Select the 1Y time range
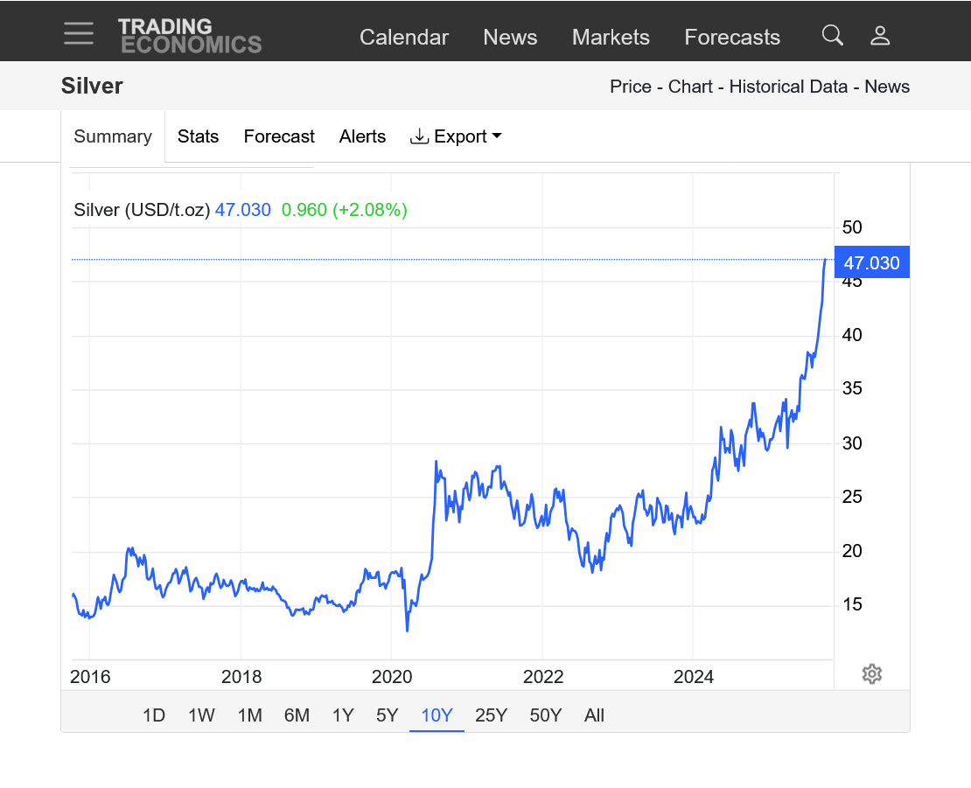Image resolution: width=971 pixels, height=788 pixels. [x=343, y=715]
